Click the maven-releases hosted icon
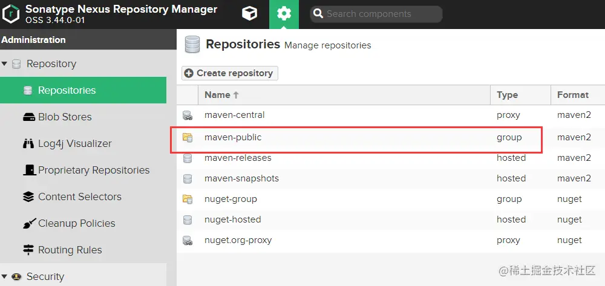 [188, 158]
